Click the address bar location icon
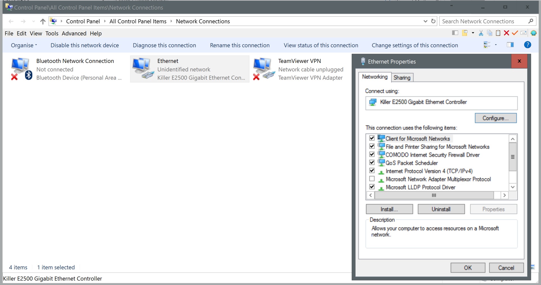This screenshot has width=541, height=285. [x=53, y=21]
